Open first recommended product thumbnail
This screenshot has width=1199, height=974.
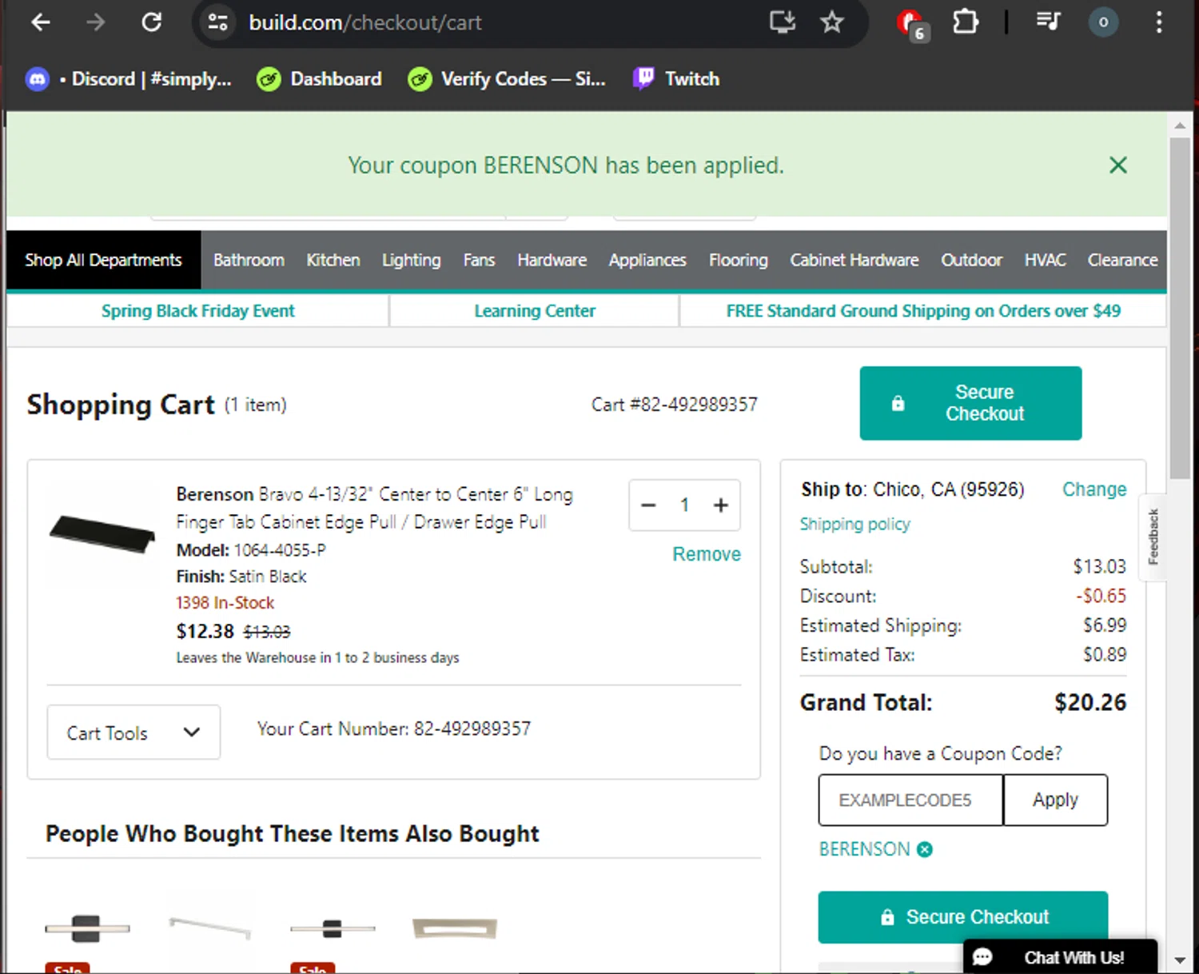point(87,929)
